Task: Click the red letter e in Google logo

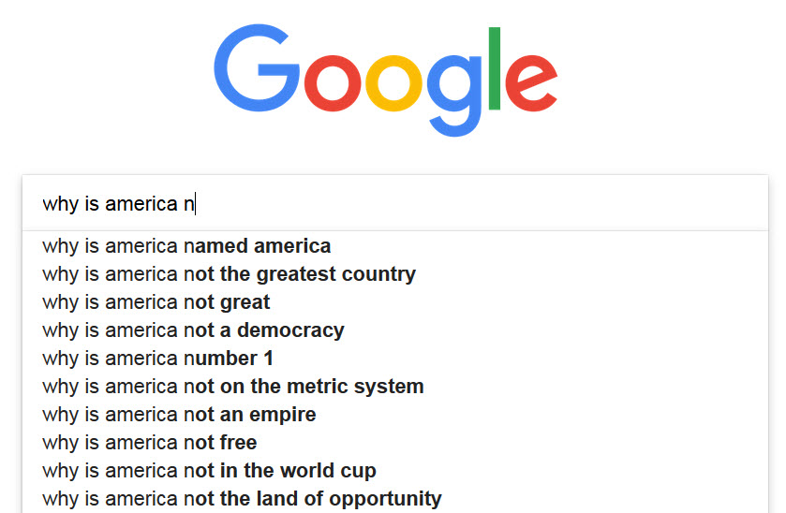Action: [x=531, y=83]
